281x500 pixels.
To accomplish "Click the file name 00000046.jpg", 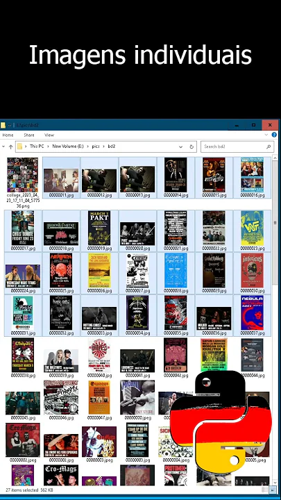I will (61, 418).
